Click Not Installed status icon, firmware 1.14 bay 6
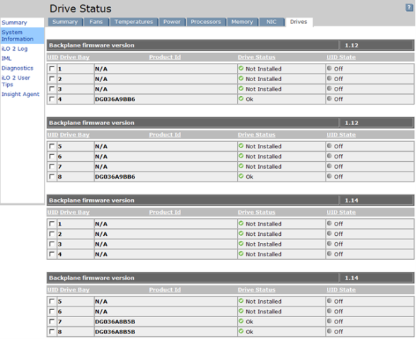The image size is (416, 339). (241, 311)
